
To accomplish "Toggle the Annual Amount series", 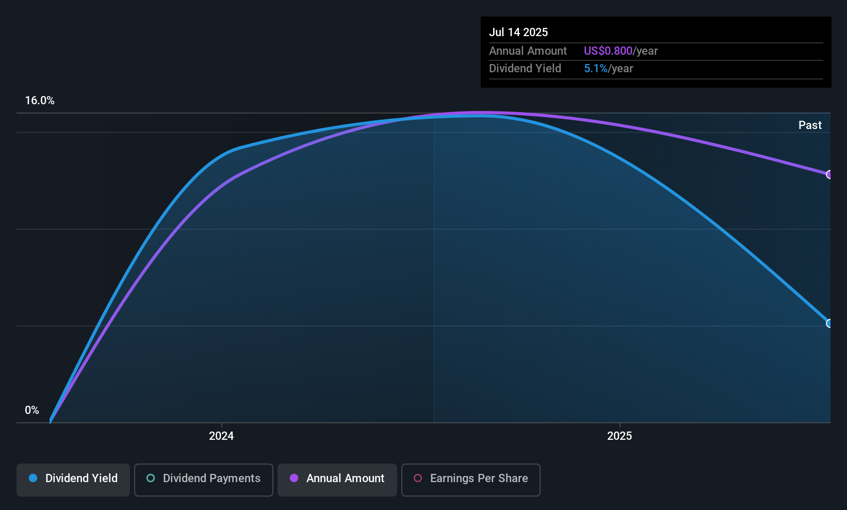I will coord(337,480).
